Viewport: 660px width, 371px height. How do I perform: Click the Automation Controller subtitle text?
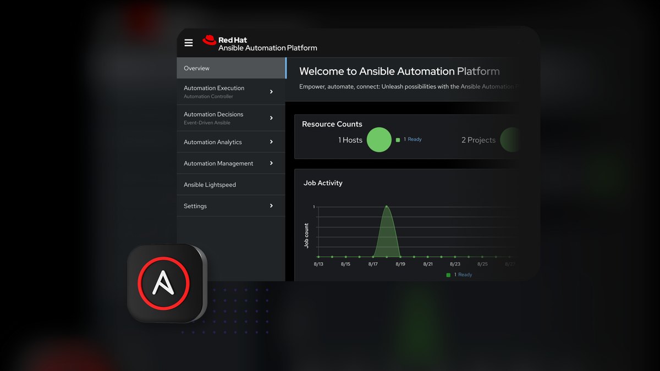[208, 97]
